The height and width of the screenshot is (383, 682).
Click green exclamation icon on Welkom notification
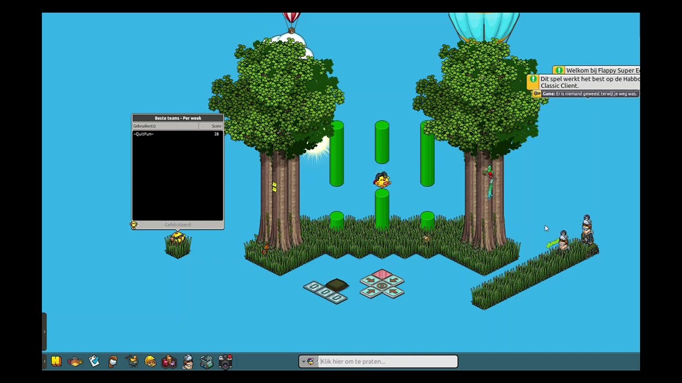point(558,70)
